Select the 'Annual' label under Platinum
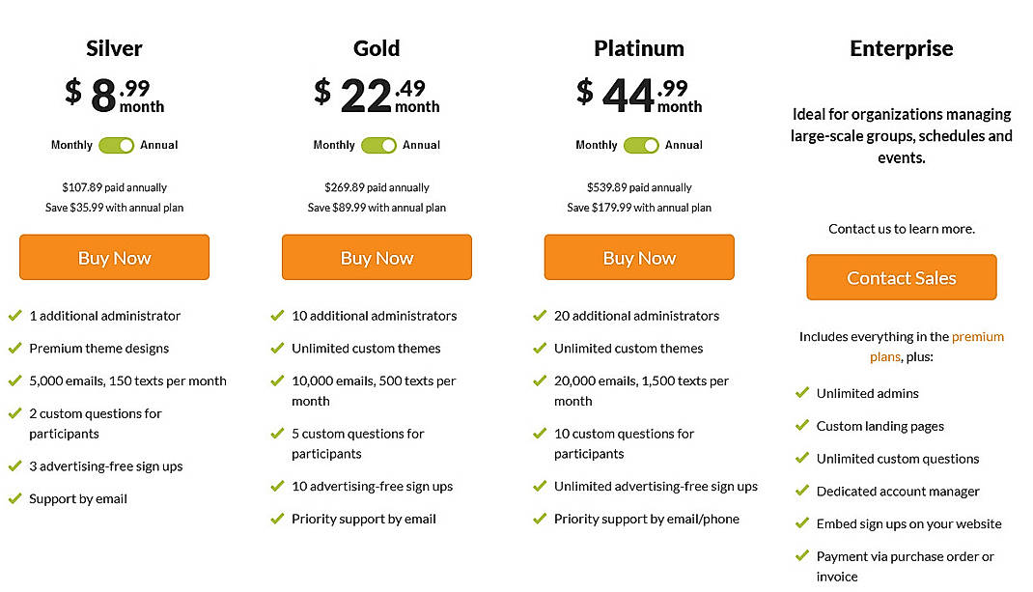 click(684, 145)
